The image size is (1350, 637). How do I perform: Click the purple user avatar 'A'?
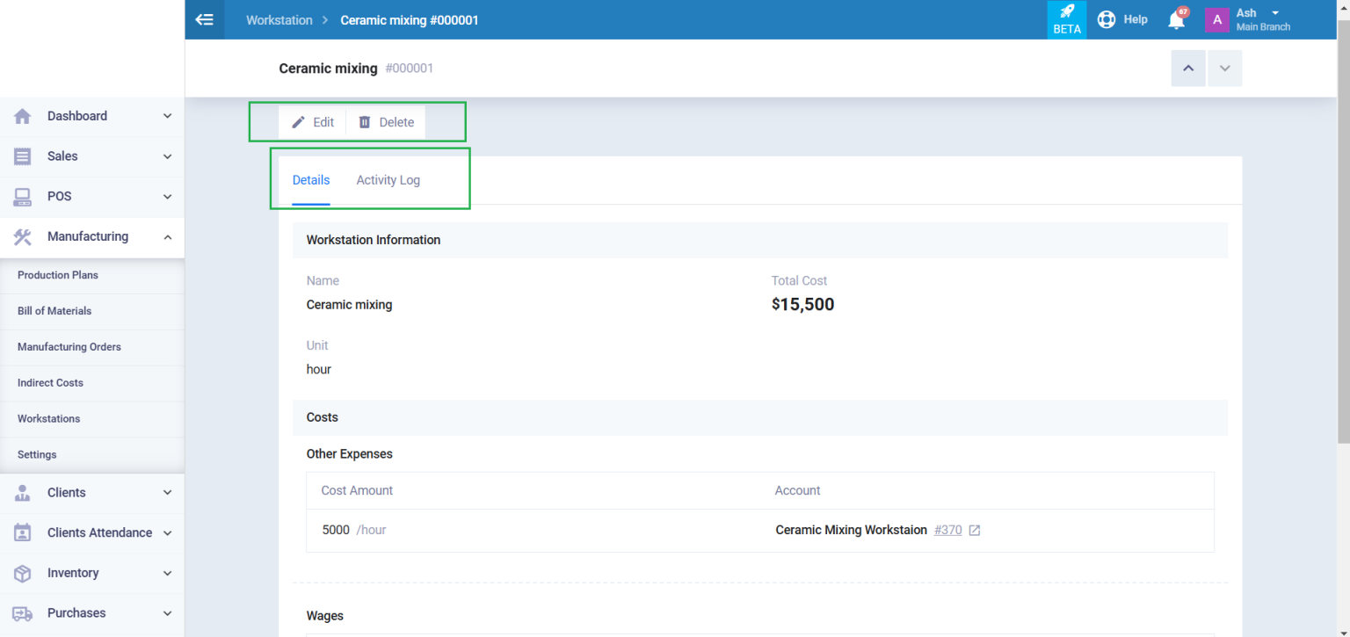point(1217,19)
